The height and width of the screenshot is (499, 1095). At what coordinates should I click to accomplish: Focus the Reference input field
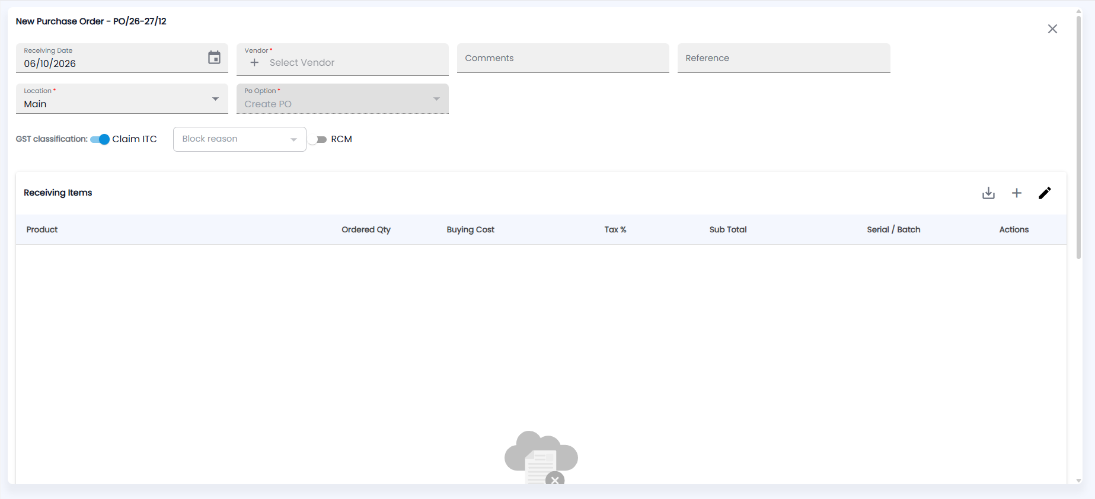784,58
